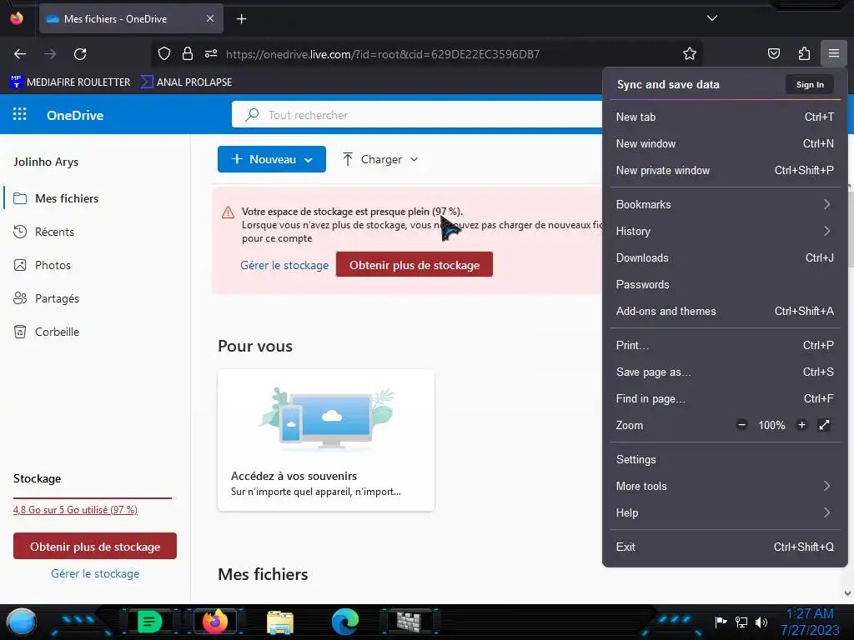Viewport: 854px width, 640px height.
Task: Open site permissions icon in address bar
Action: [211, 54]
